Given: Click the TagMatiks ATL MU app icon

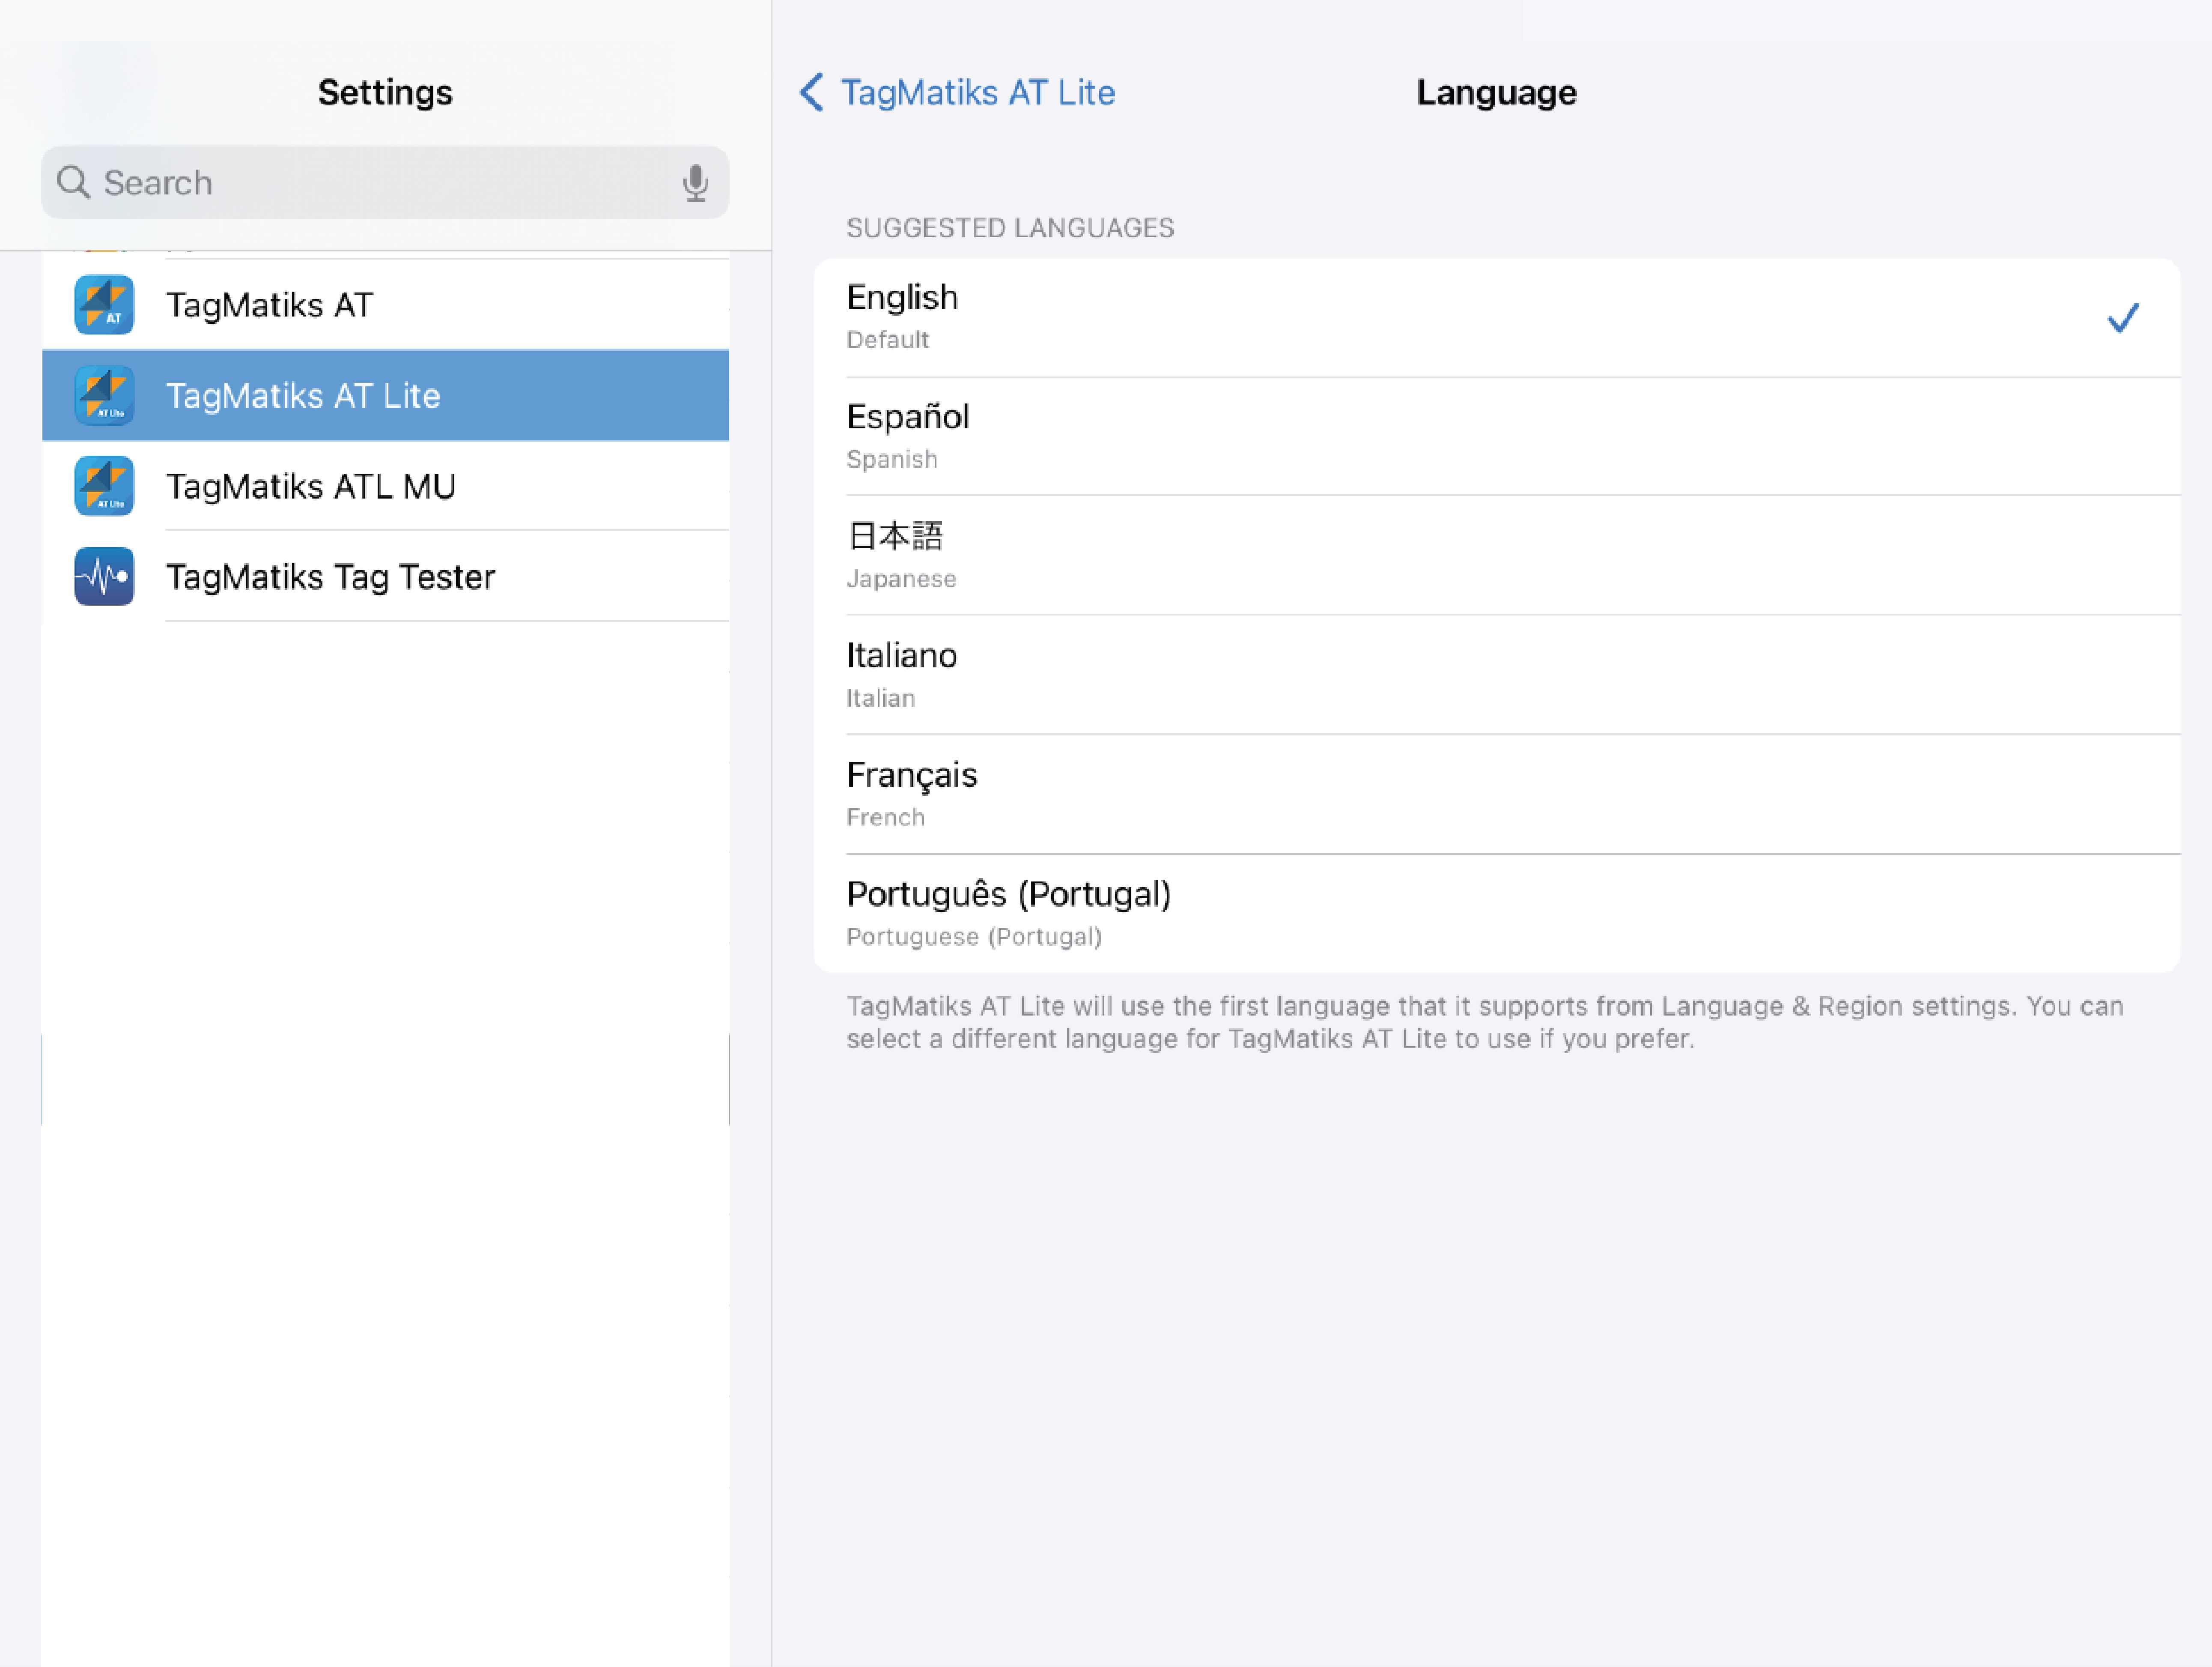Looking at the screenshot, I should click(104, 486).
